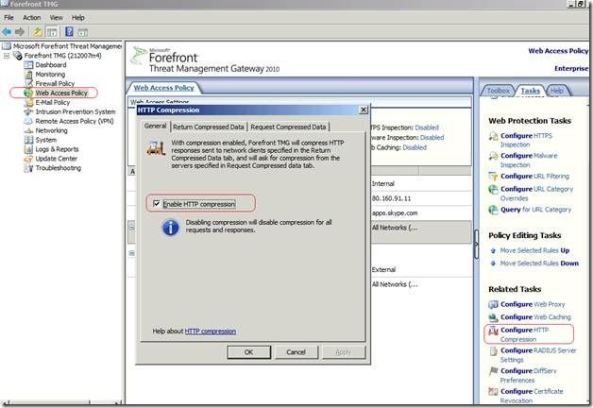Click the Monitoring node icon
Image resolution: width=593 pixels, height=408 pixels.
pyautogui.click(x=28, y=75)
